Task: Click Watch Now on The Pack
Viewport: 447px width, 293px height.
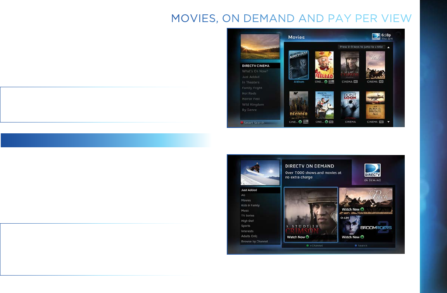Action: pyautogui.click(x=353, y=210)
